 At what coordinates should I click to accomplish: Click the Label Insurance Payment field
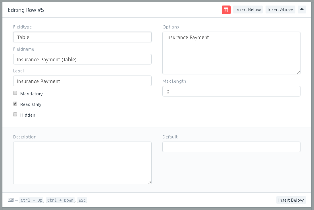pos(82,81)
